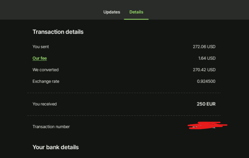
Task: Switch to the Updates tab
Action: pyautogui.click(x=111, y=12)
